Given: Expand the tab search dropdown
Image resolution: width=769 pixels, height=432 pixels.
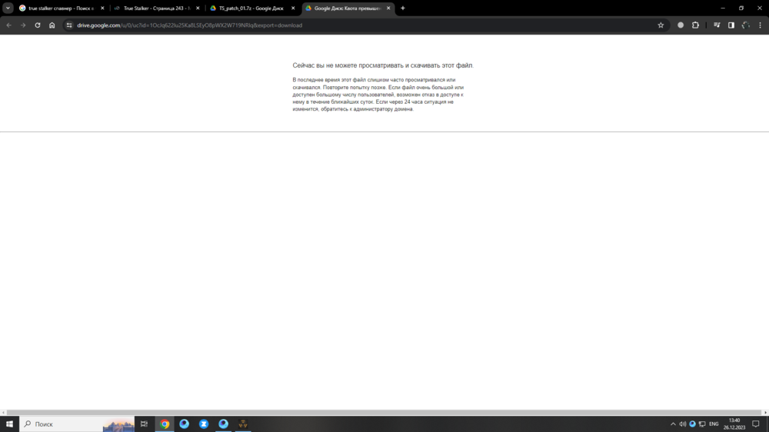Looking at the screenshot, I should (8, 8).
